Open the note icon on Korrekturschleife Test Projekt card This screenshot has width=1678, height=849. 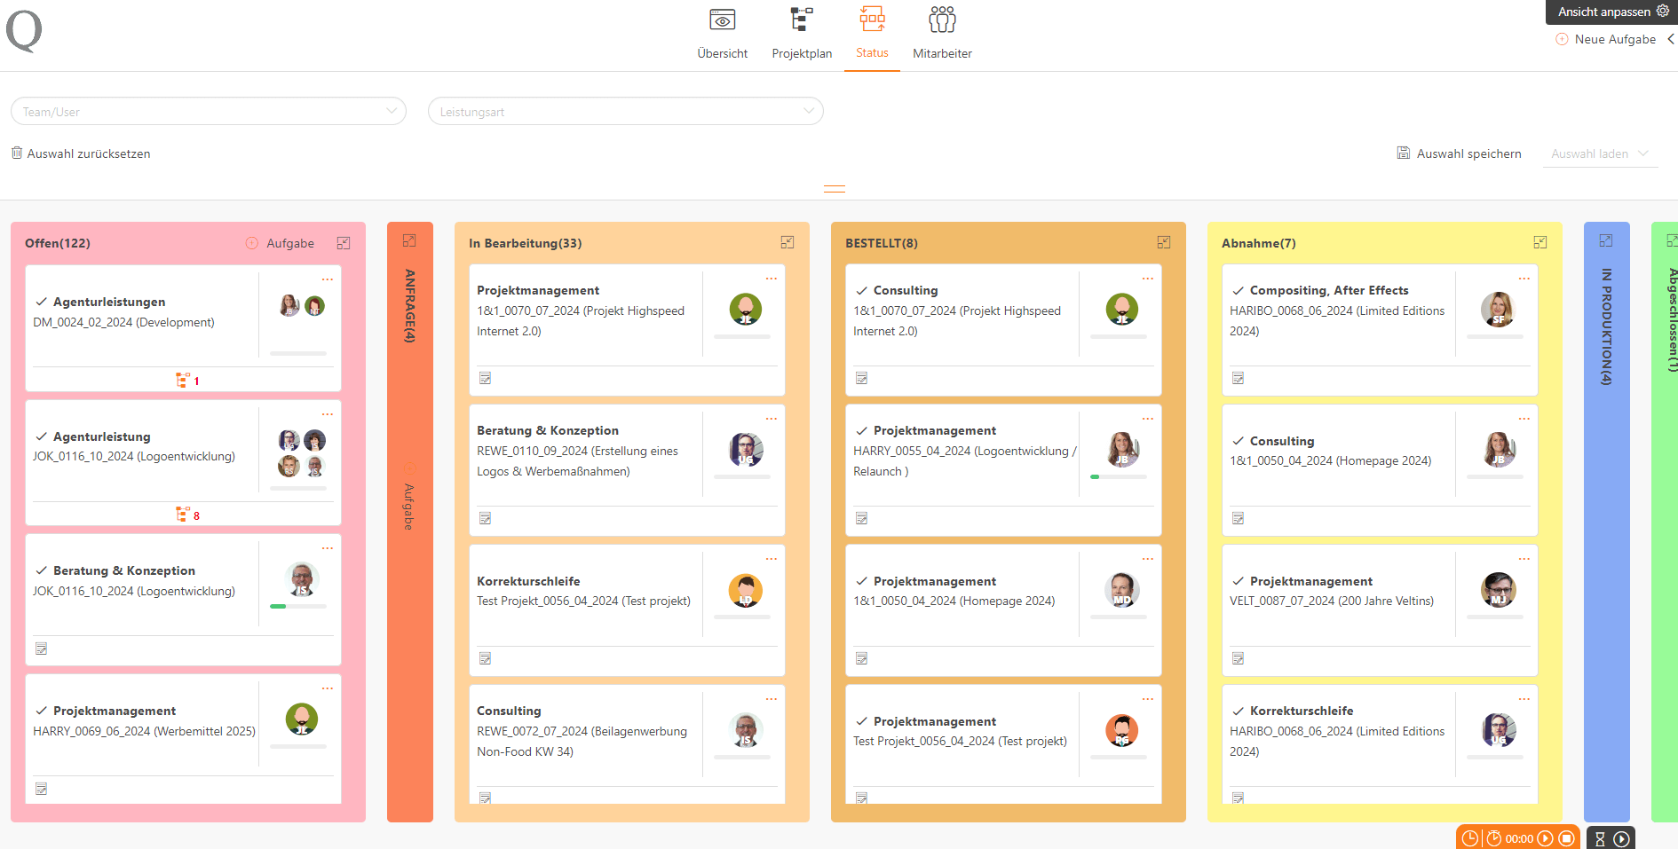click(x=486, y=658)
